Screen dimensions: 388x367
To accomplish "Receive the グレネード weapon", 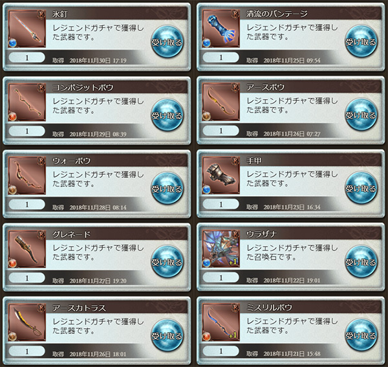I will 167,262.
